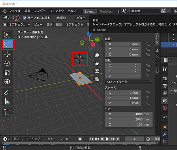The height and width of the screenshot is (150, 177).
Task: Open the ファイル menu
Action: coord(15,11)
